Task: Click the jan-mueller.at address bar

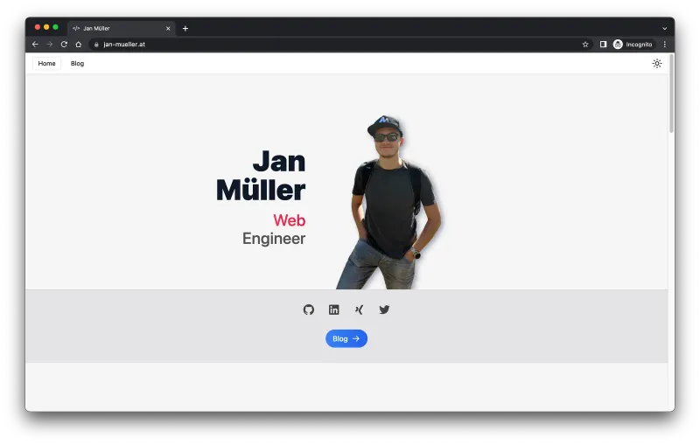Action: pos(332,44)
